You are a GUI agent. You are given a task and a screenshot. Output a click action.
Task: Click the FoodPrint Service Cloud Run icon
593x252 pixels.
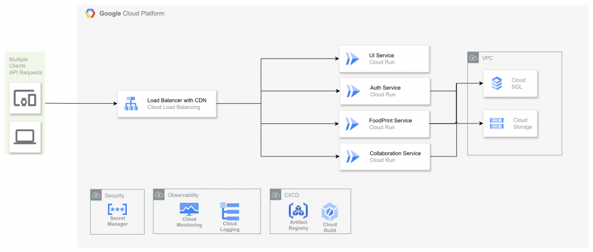tap(353, 124)
